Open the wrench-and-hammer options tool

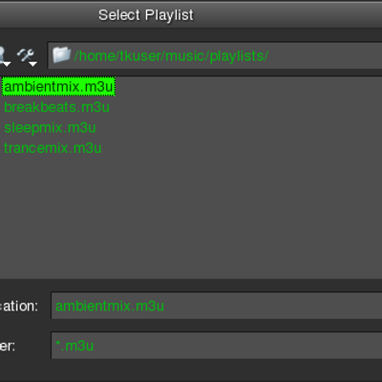[x=25, y=55]
